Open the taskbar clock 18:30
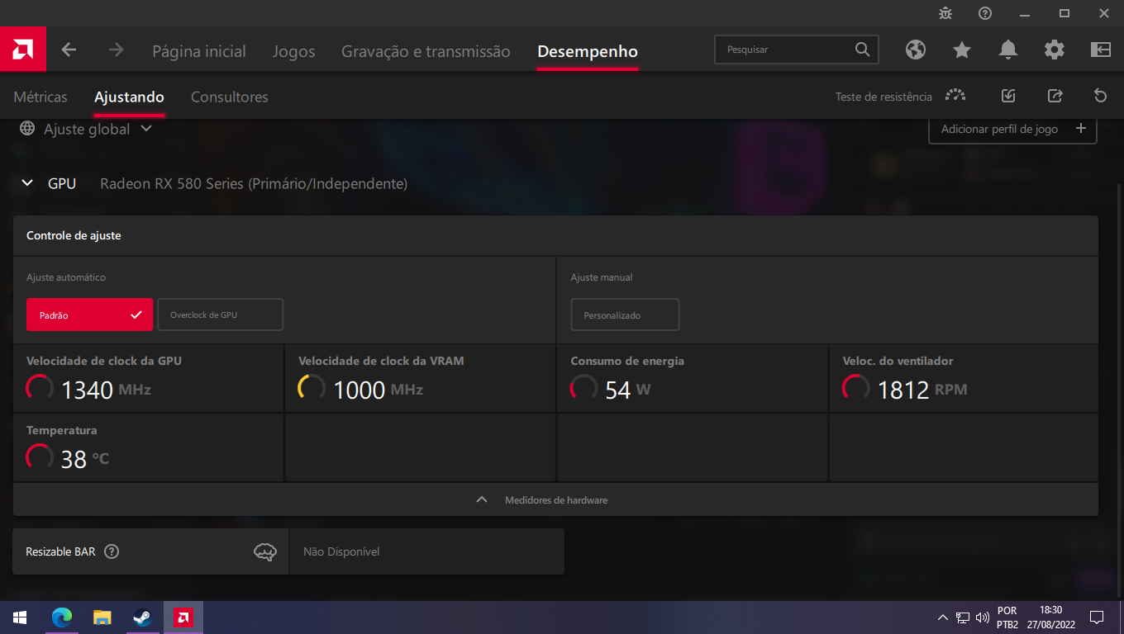Screen dimensions: 1124x634 tap(1051, 617)
